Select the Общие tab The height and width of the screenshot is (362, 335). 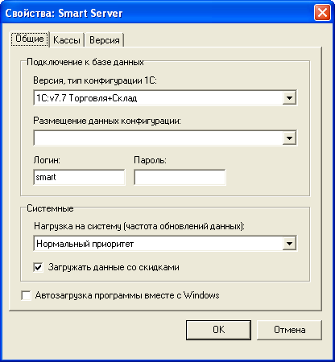[30, 39]
